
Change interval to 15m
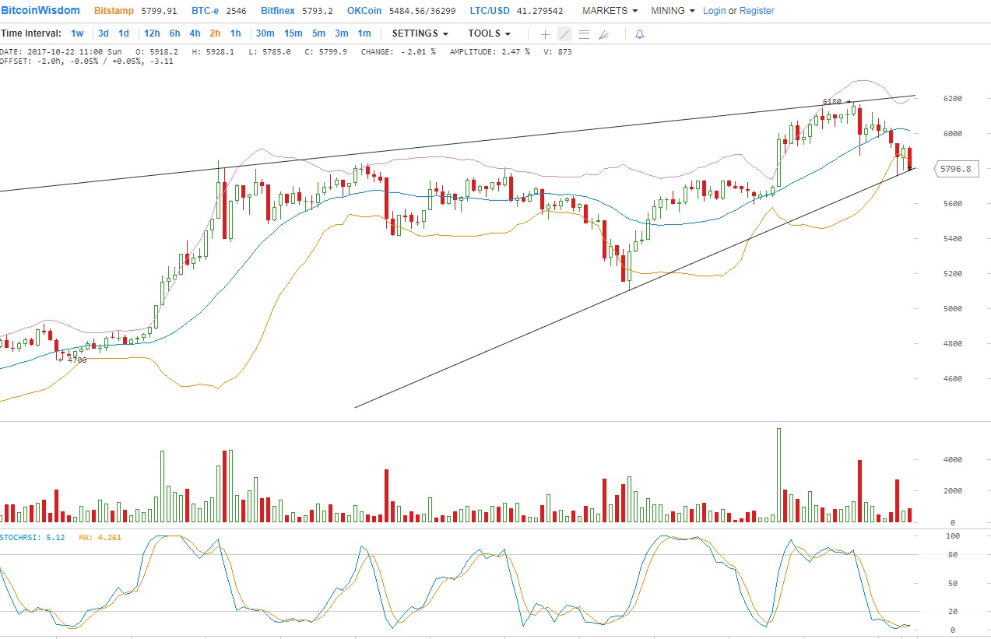tap(293, 33)
